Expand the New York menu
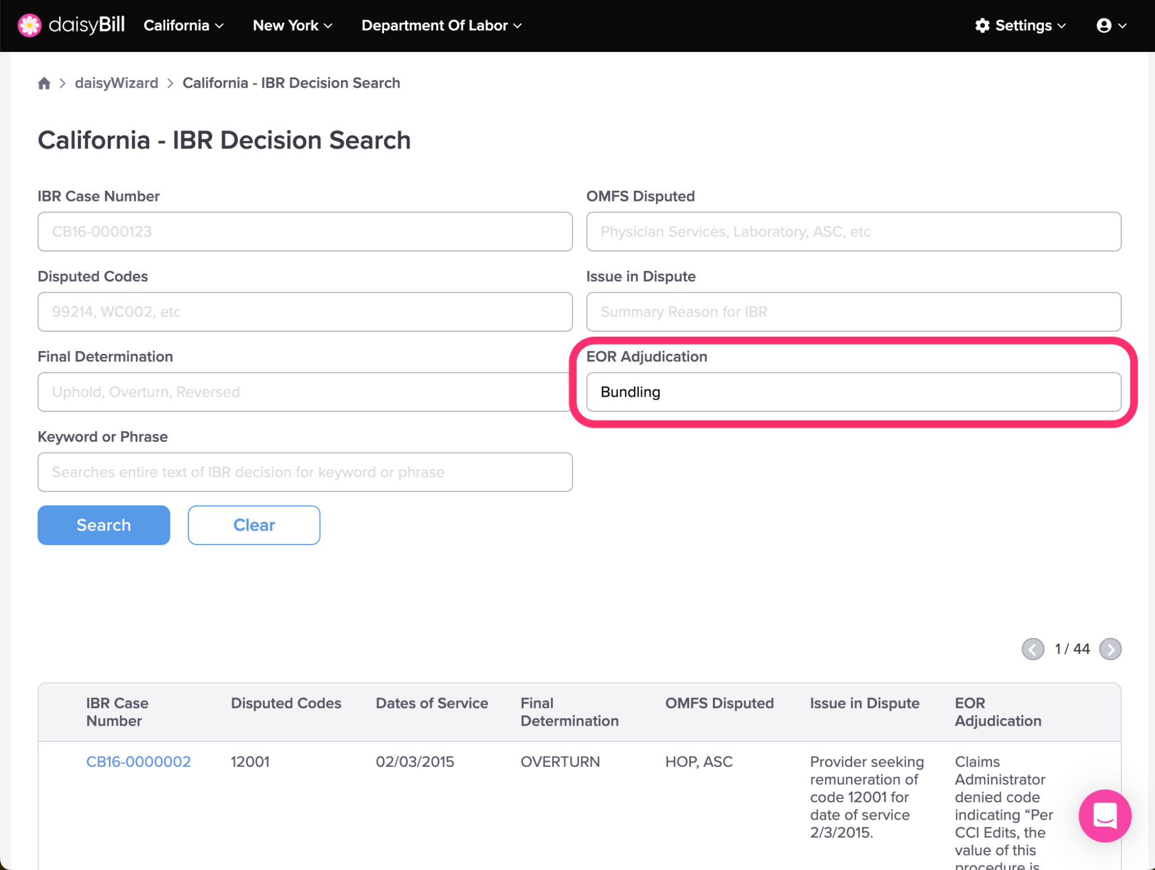Screen dimensions: 1155x870 point(292,25)
